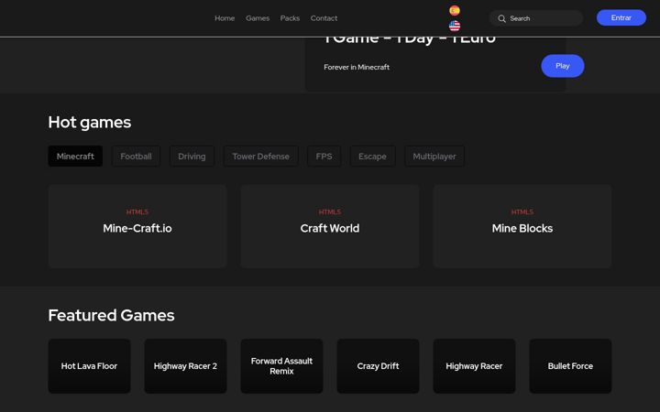Click the magnifying glass search icon
This screenshot has width=660, height=412.
(x=501, y=18)
